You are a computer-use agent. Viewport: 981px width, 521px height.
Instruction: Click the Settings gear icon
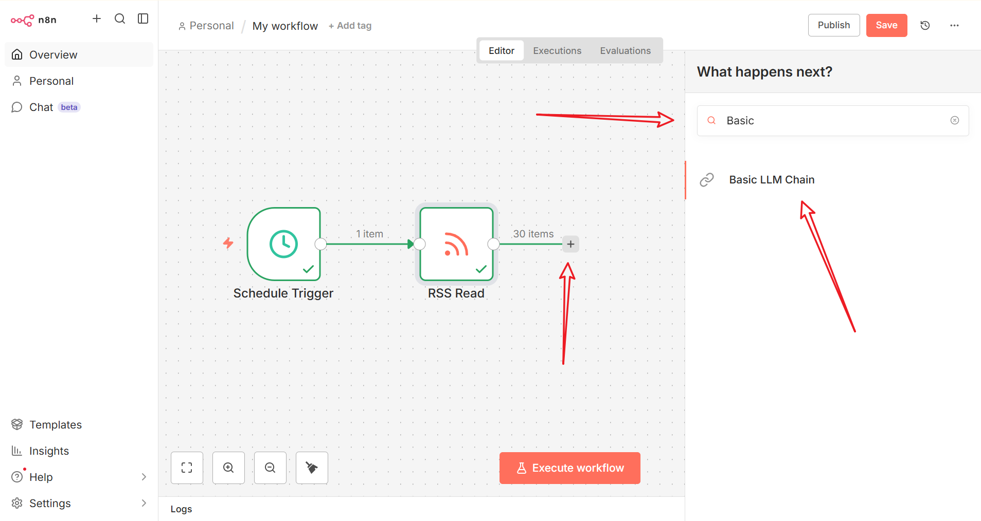(17, 503)
